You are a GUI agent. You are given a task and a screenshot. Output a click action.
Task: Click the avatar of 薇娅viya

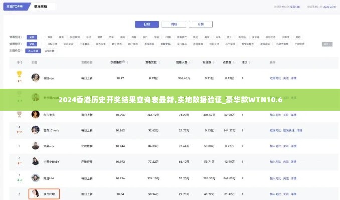[36, 78]
